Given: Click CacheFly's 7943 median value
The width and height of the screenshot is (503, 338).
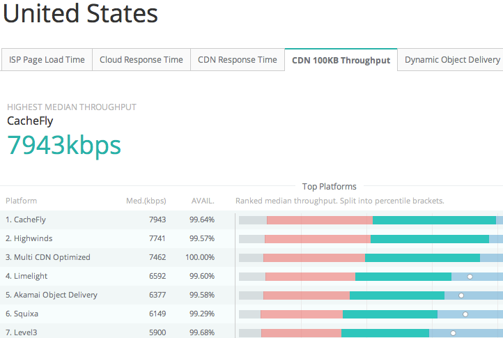Looking at the screenshot, I should click(157, 220).
